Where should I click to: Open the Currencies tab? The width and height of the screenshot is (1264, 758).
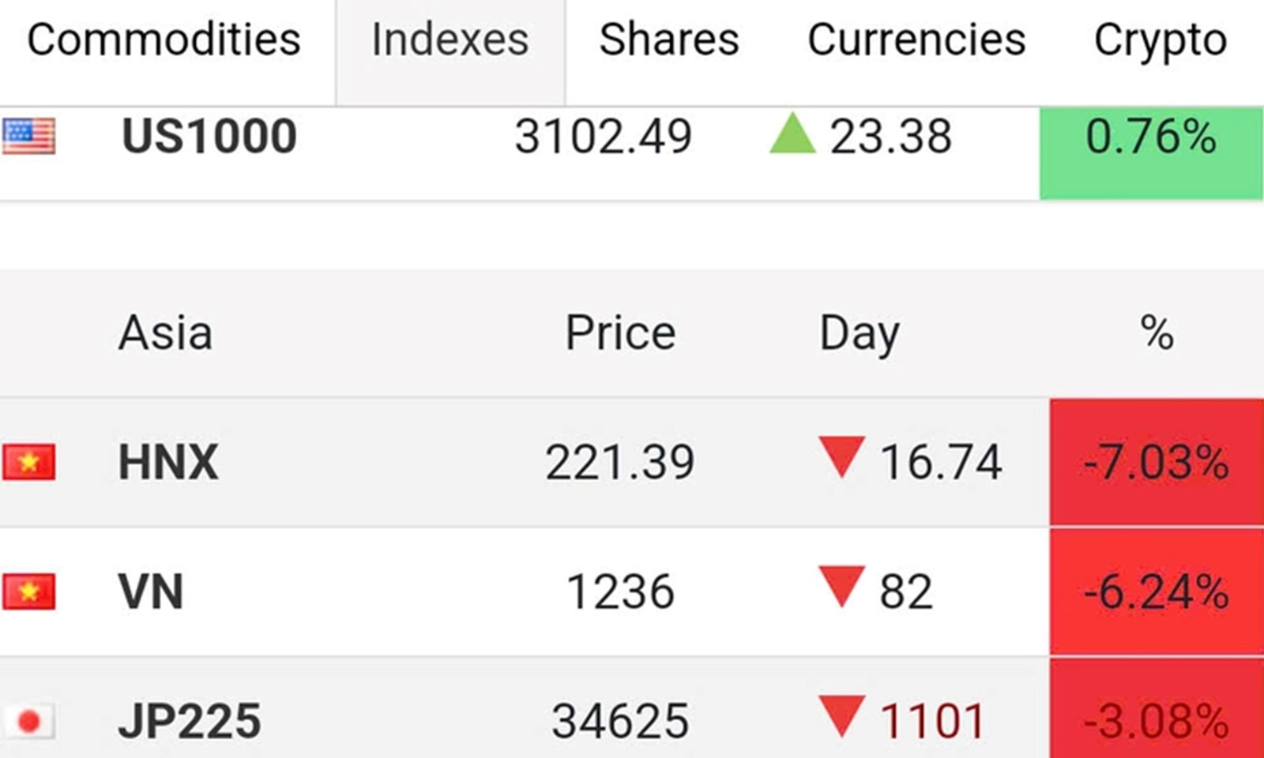click(916, 39)
